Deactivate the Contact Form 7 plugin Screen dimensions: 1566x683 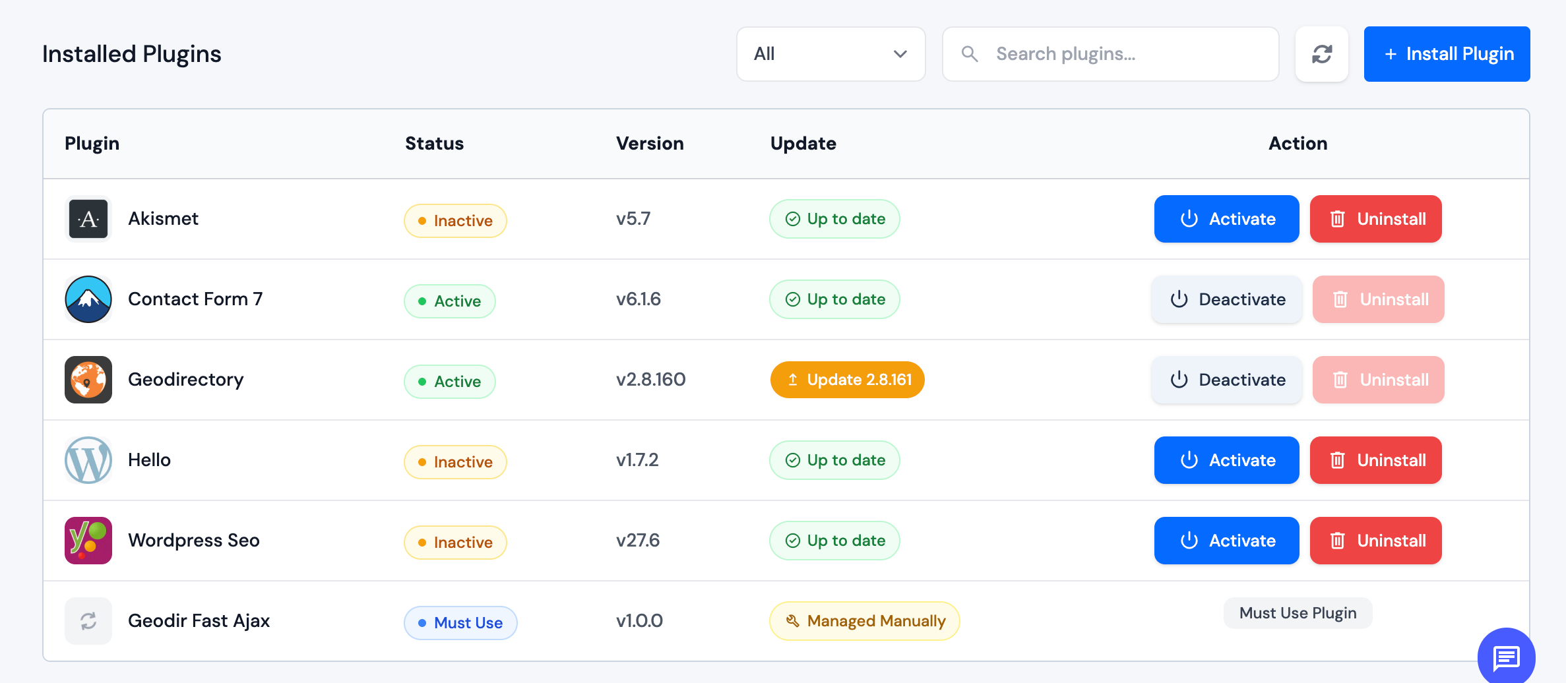pos(1227,299)
